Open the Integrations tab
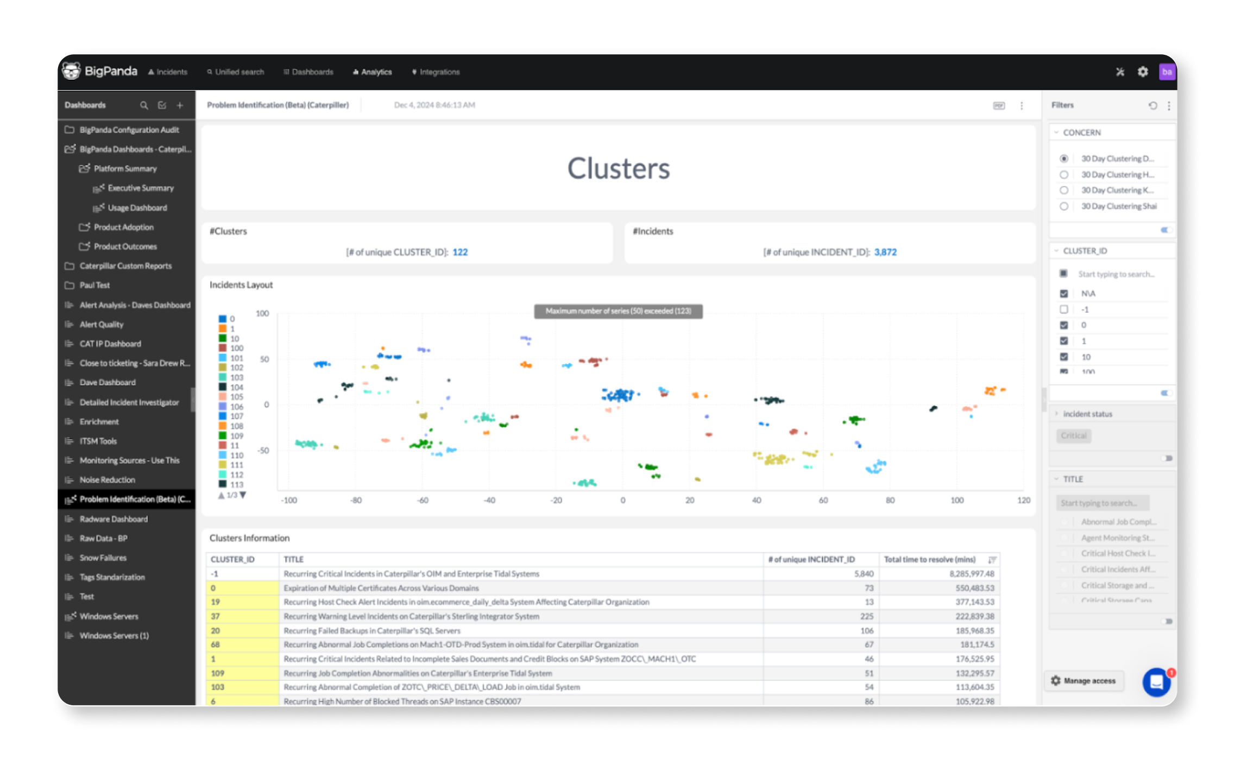 (x=436, y=72)
